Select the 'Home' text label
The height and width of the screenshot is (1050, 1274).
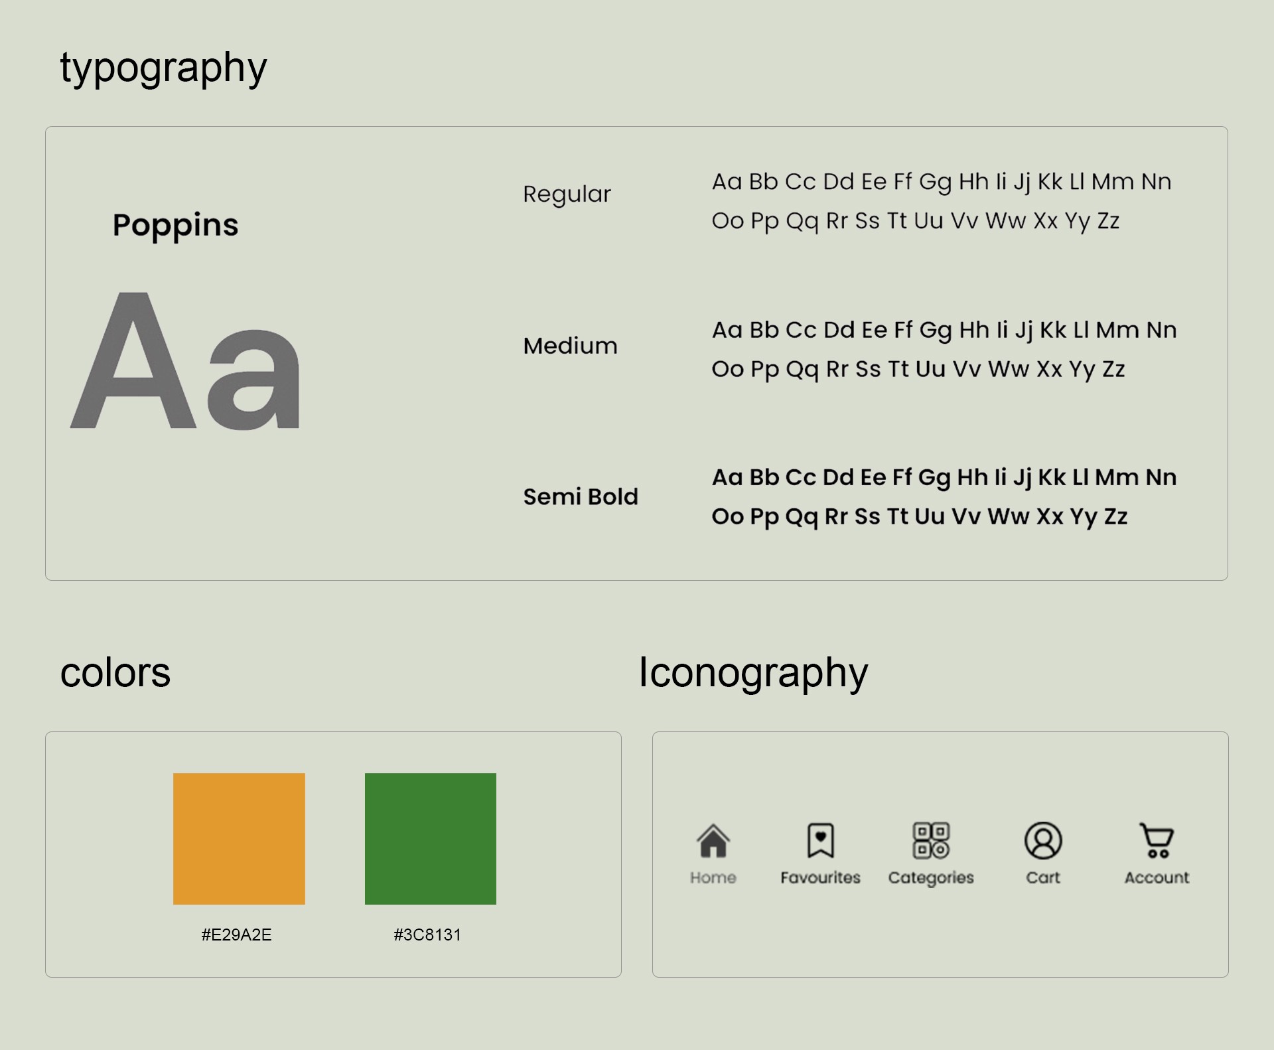713,877
